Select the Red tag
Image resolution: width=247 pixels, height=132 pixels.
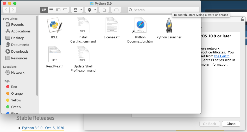click(x=12, y=87)
